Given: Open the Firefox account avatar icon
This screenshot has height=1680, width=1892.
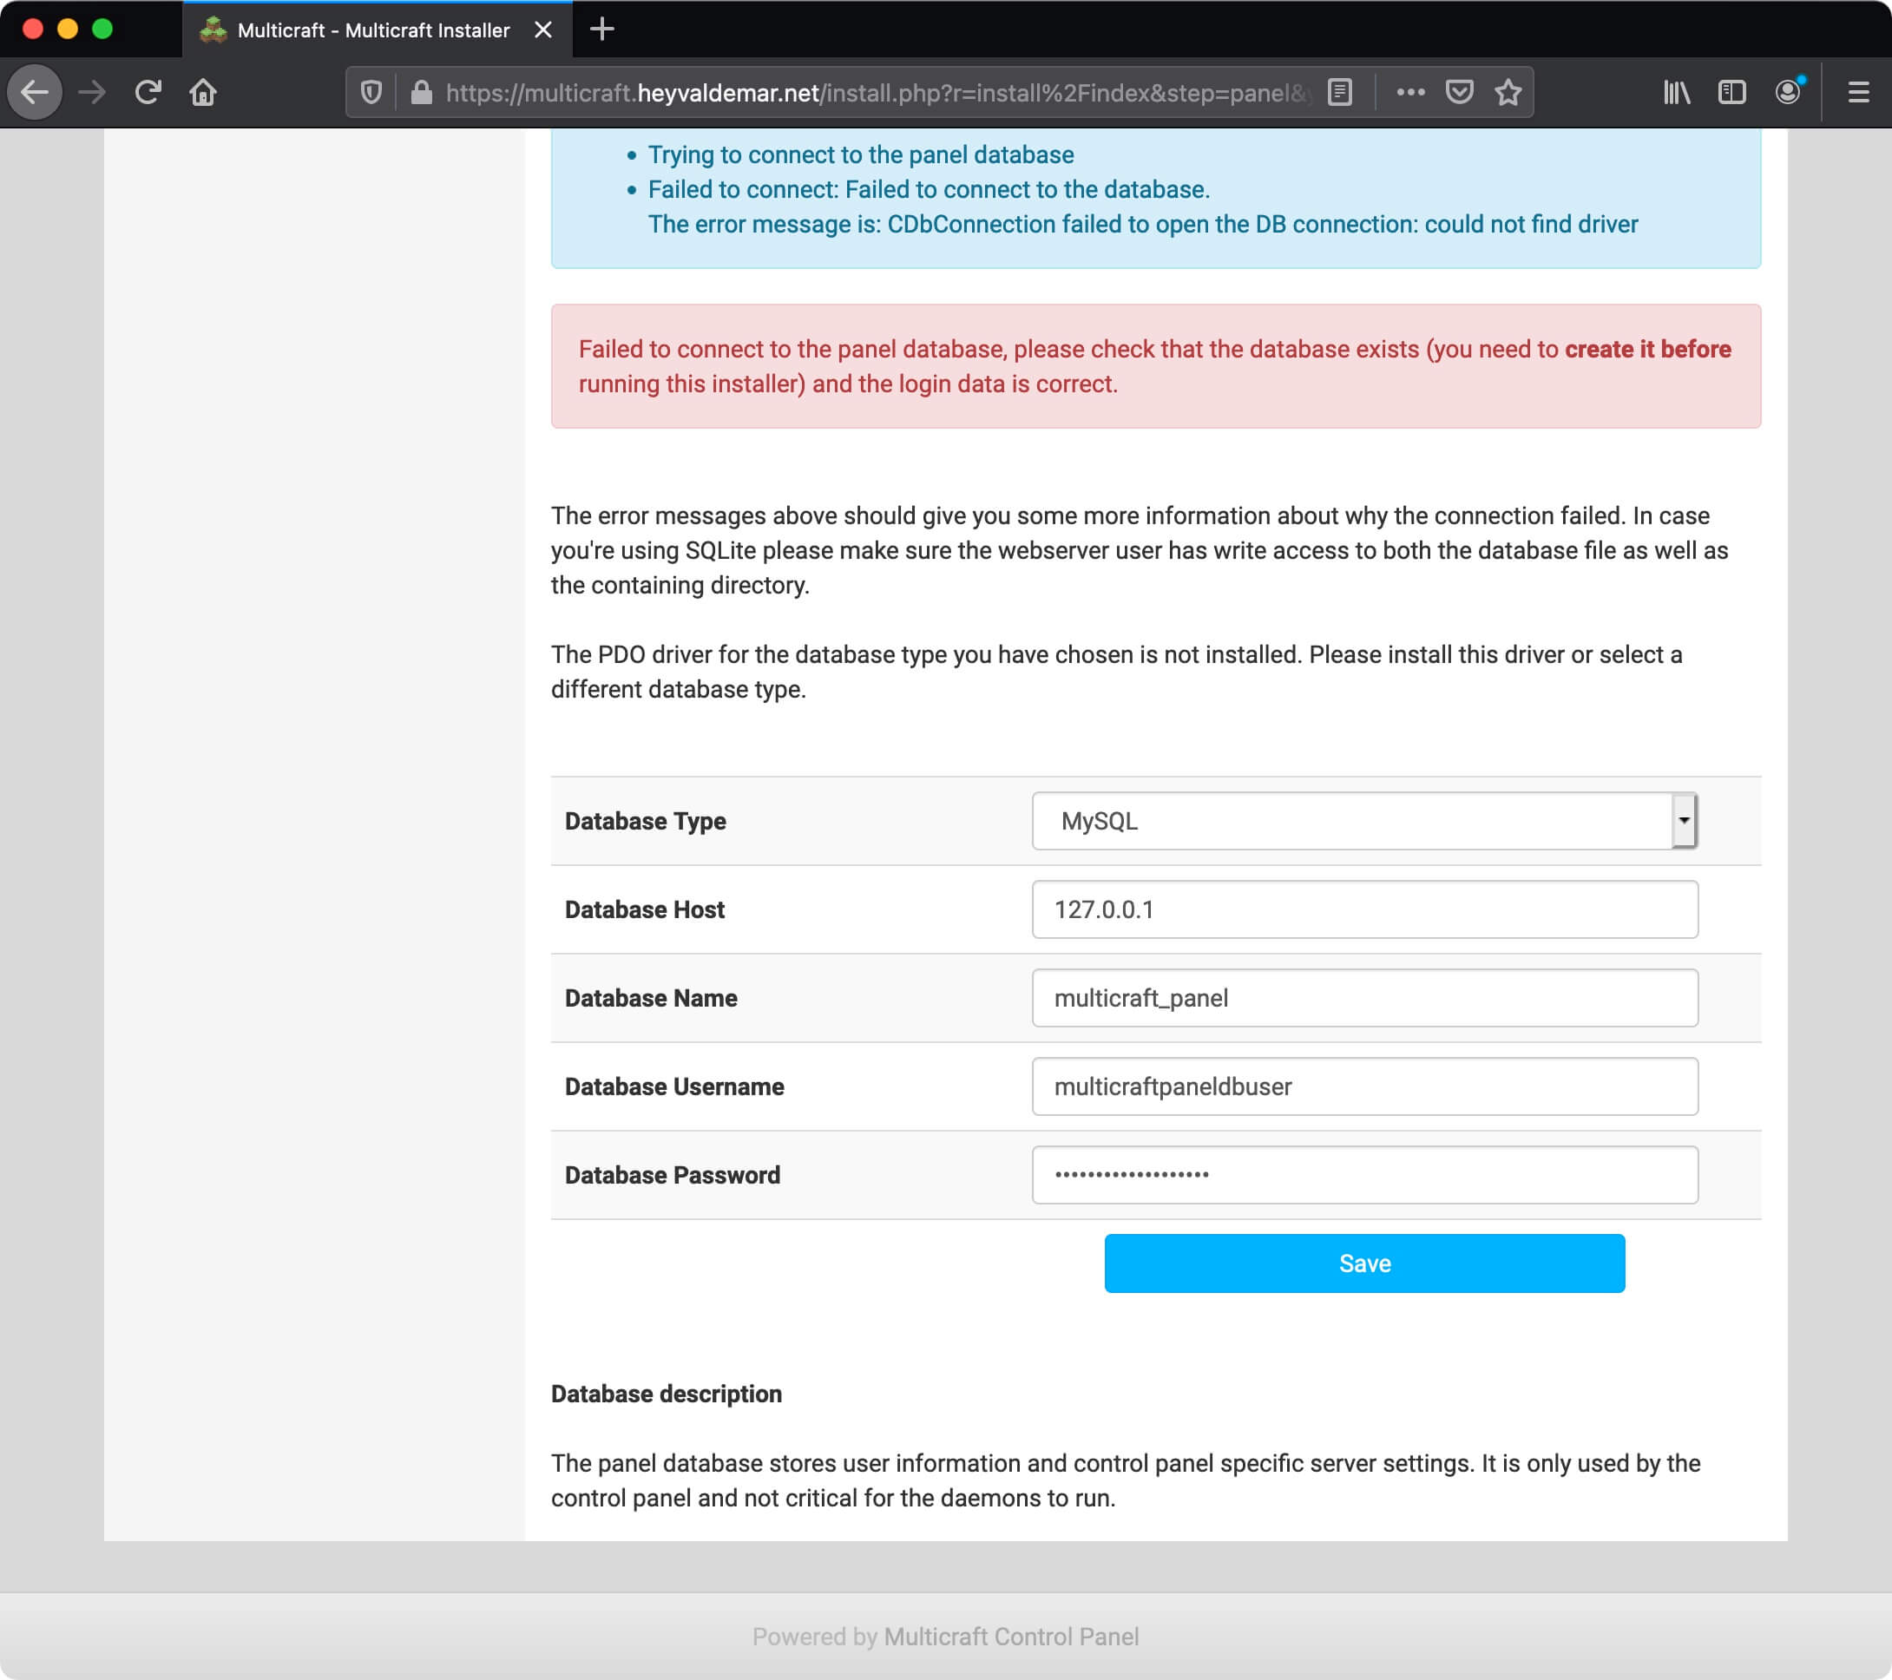Looking at the screenshot, I should pyautogui.click(x=1789, y=92).
